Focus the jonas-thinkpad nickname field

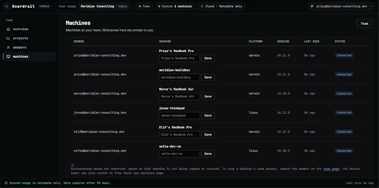point(180,116)
